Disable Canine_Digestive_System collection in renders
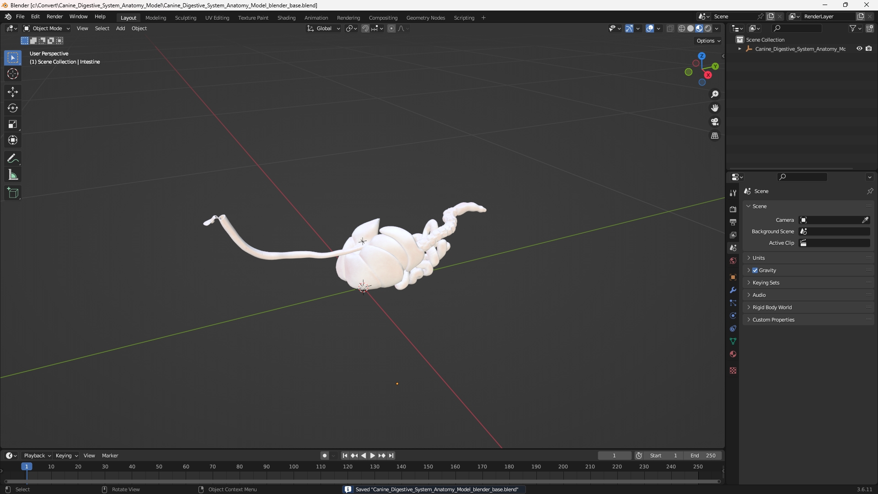Image resolution: width=878 pixels, height=494 pixels. (869, 48)
